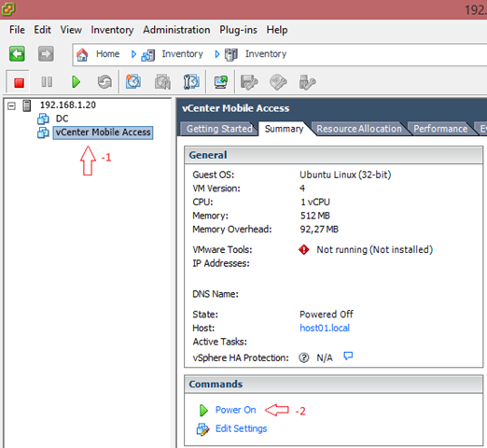Click the Not running (Not installed) status text
The height and width of the screenshot is (448, 487).
click(375, 250)
